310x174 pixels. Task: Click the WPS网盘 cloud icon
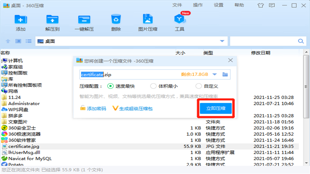[4, 109]
